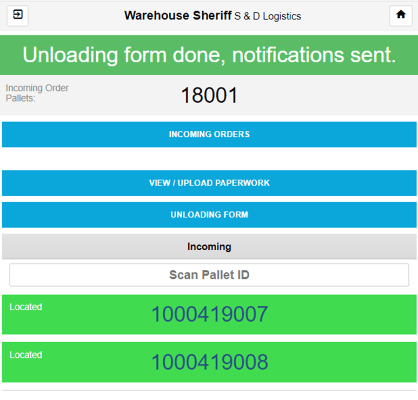Open the Incoming Orders list

pos(209,134)
